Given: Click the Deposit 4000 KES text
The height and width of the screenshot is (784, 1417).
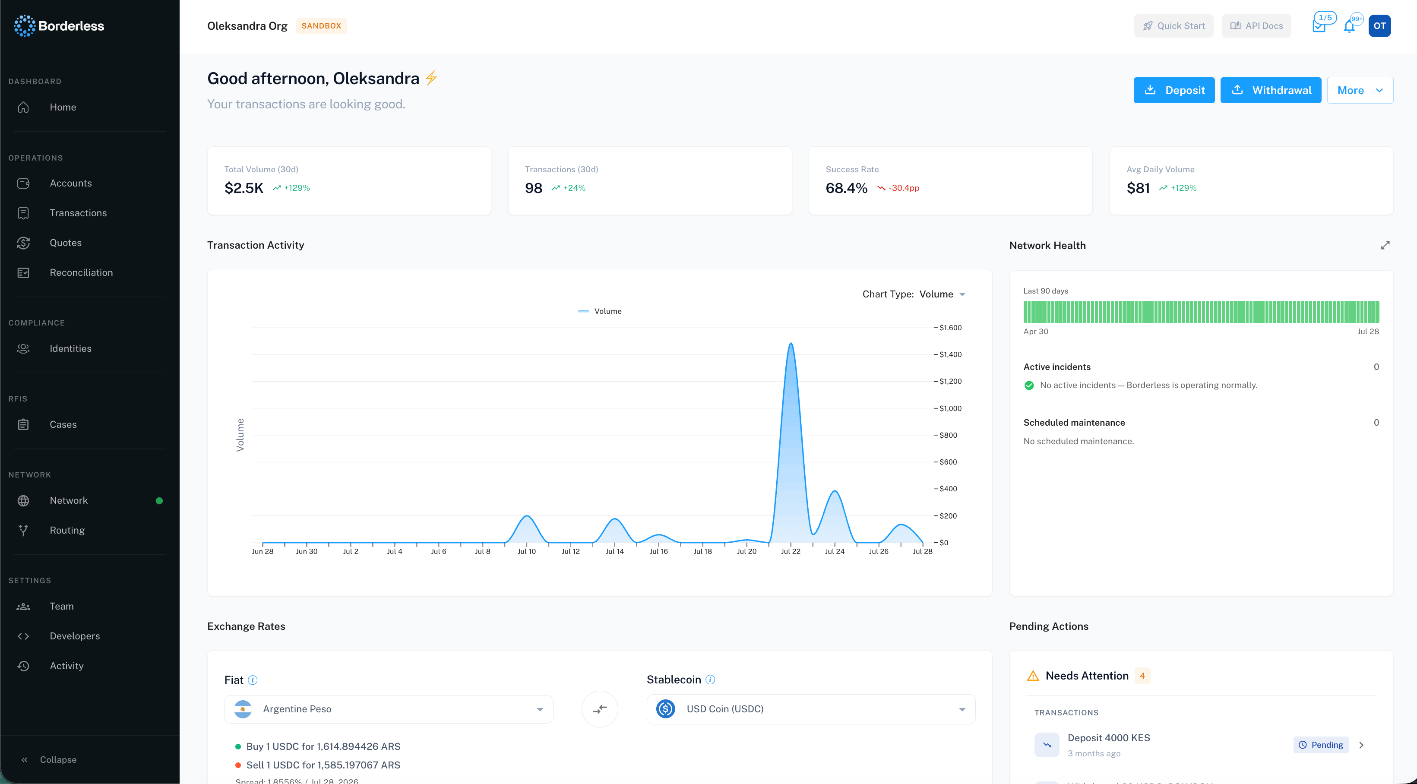Looking at the screenshot, I should (x=1108, y=738).
